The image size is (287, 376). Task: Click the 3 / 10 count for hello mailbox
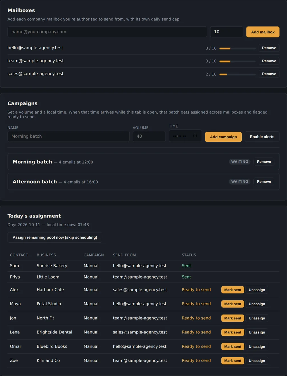tap(211, 48)
